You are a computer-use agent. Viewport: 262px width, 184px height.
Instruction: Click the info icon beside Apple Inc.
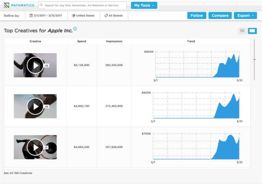pyautogui.click(x=75, y=29)
